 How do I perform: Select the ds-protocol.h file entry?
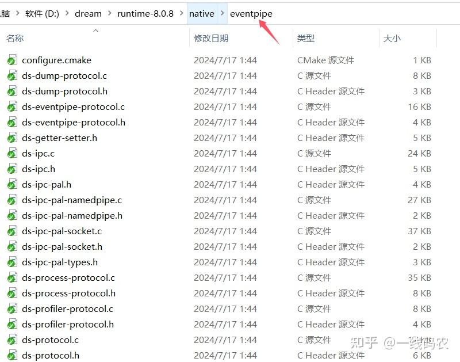(50, 355)
